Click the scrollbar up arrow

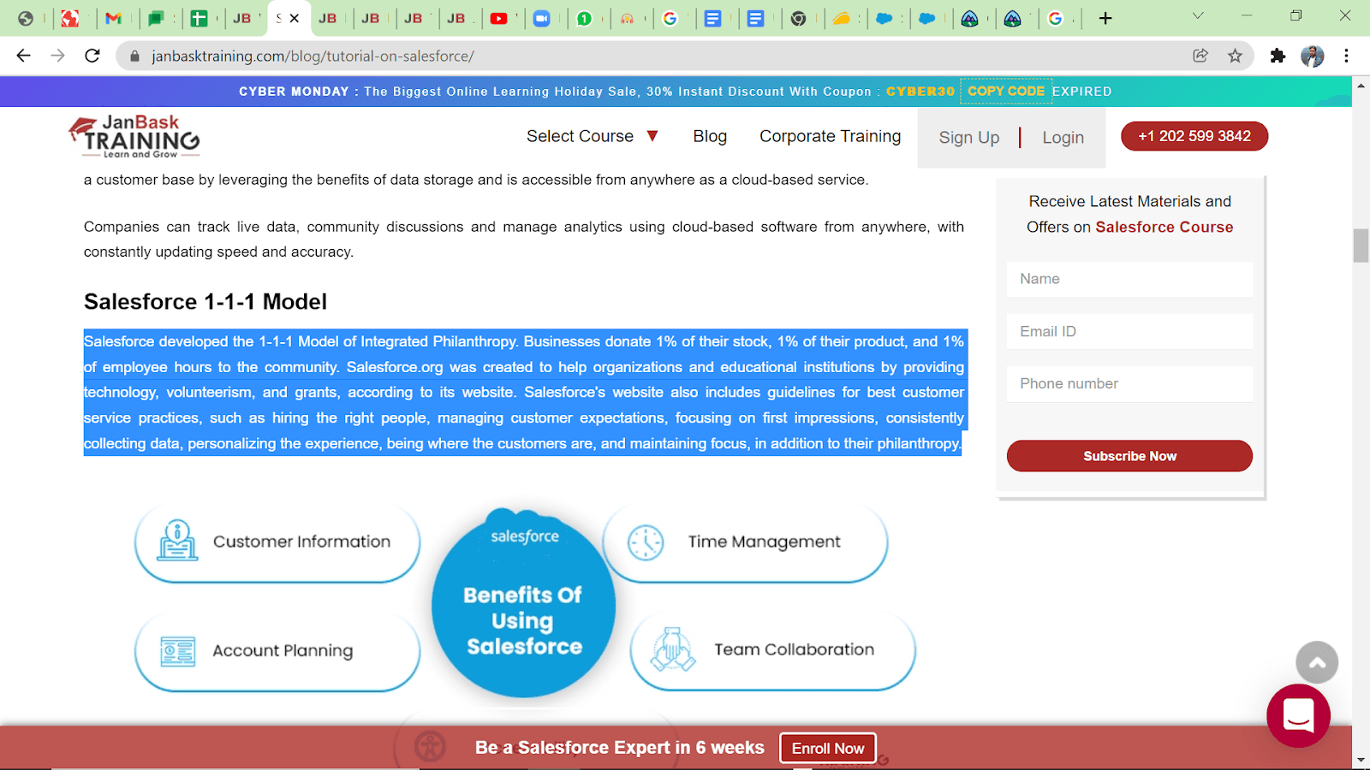point(1361,86)
